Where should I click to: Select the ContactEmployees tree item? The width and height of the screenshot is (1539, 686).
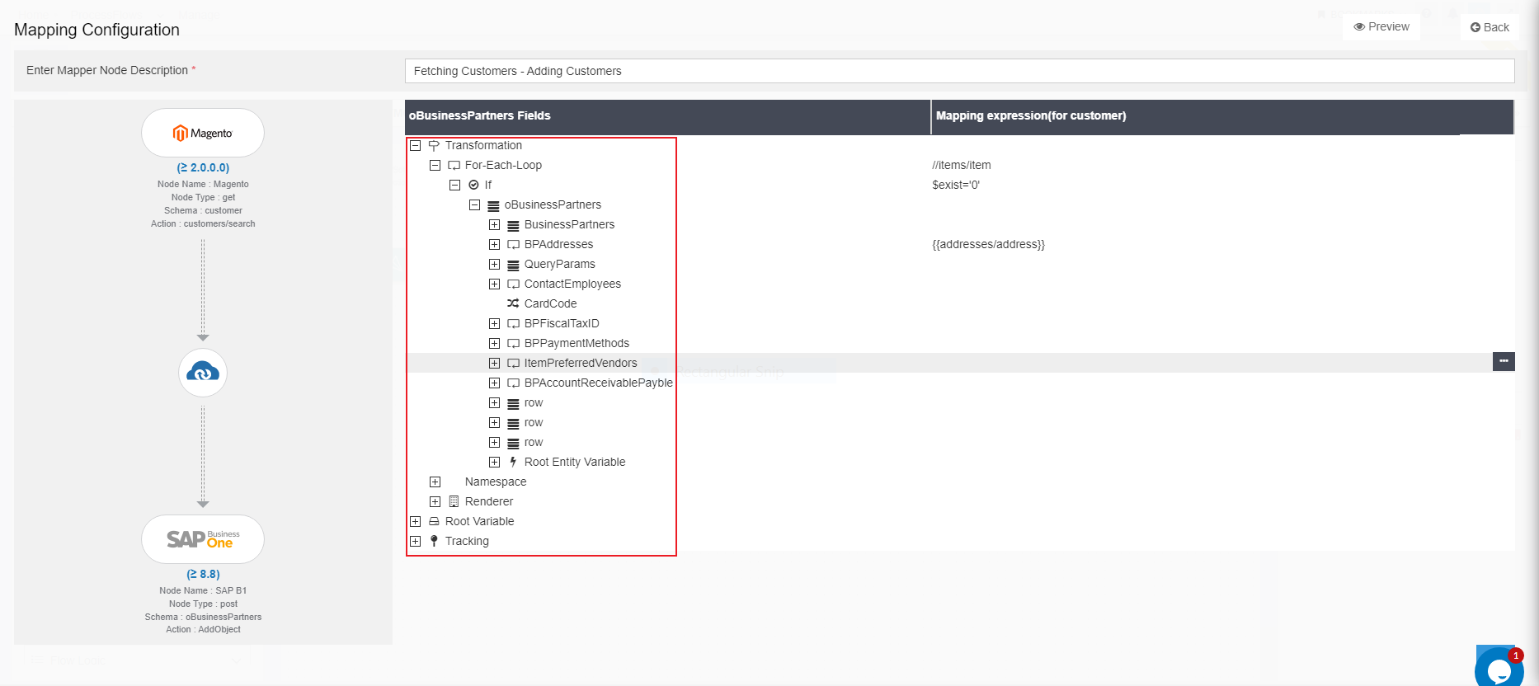point(572,284)
